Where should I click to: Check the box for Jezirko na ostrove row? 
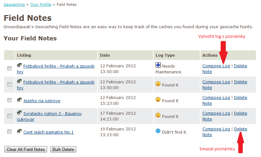click(x=10, y=100)
